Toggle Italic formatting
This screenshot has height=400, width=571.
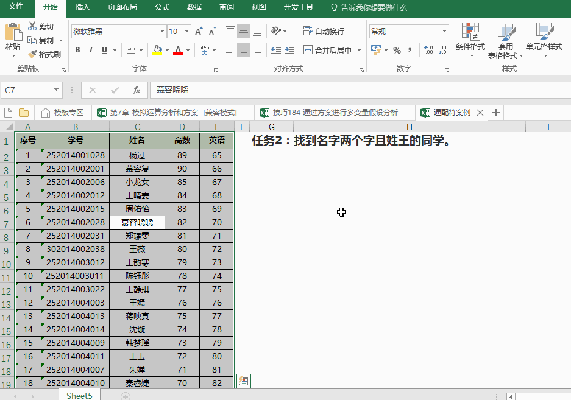coord(91,50)
